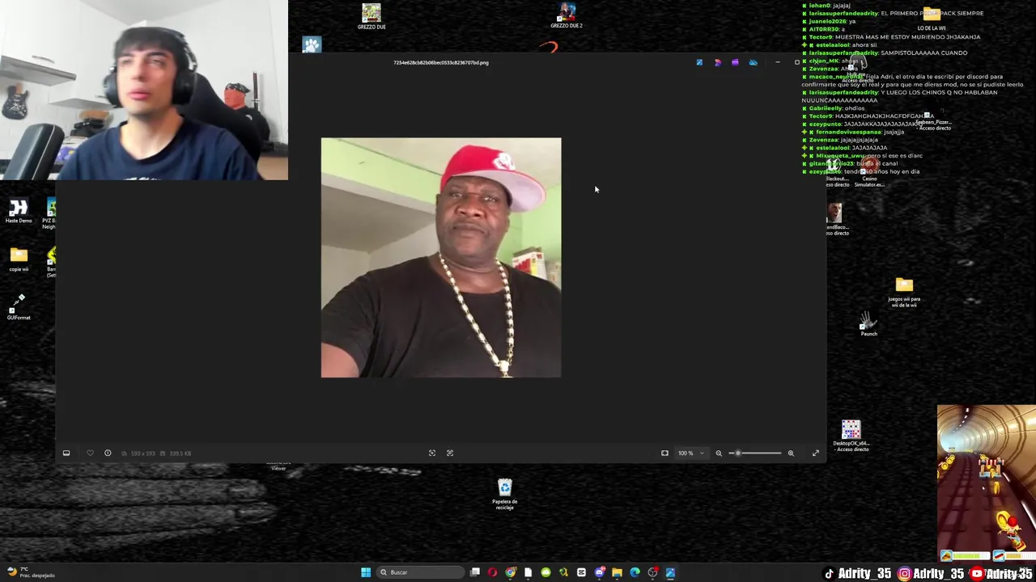
Task: Click the OneDrive cloud icon in Photos
Action: tap(753, 62)
